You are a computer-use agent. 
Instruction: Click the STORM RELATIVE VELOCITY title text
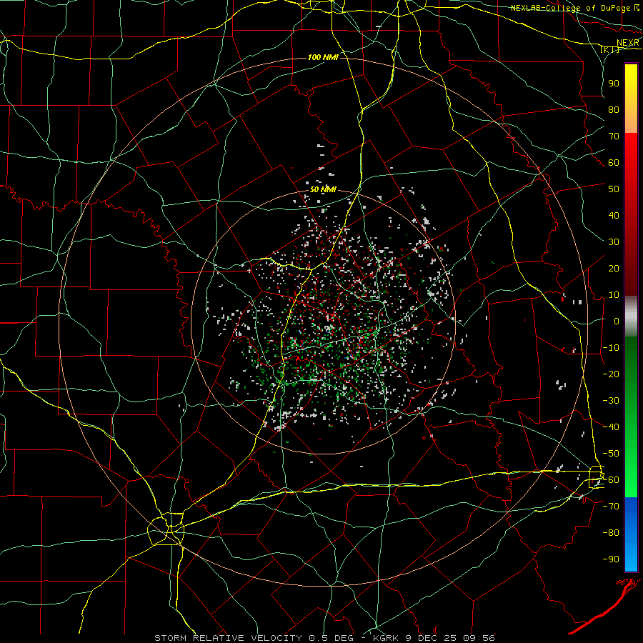click(x=228, y=638)
